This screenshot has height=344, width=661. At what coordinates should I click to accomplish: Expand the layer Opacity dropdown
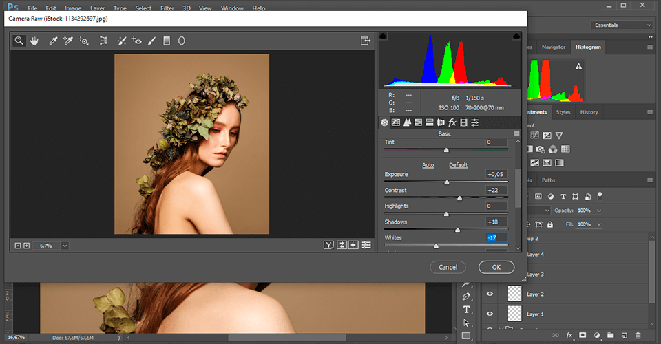tap(599, 210)
